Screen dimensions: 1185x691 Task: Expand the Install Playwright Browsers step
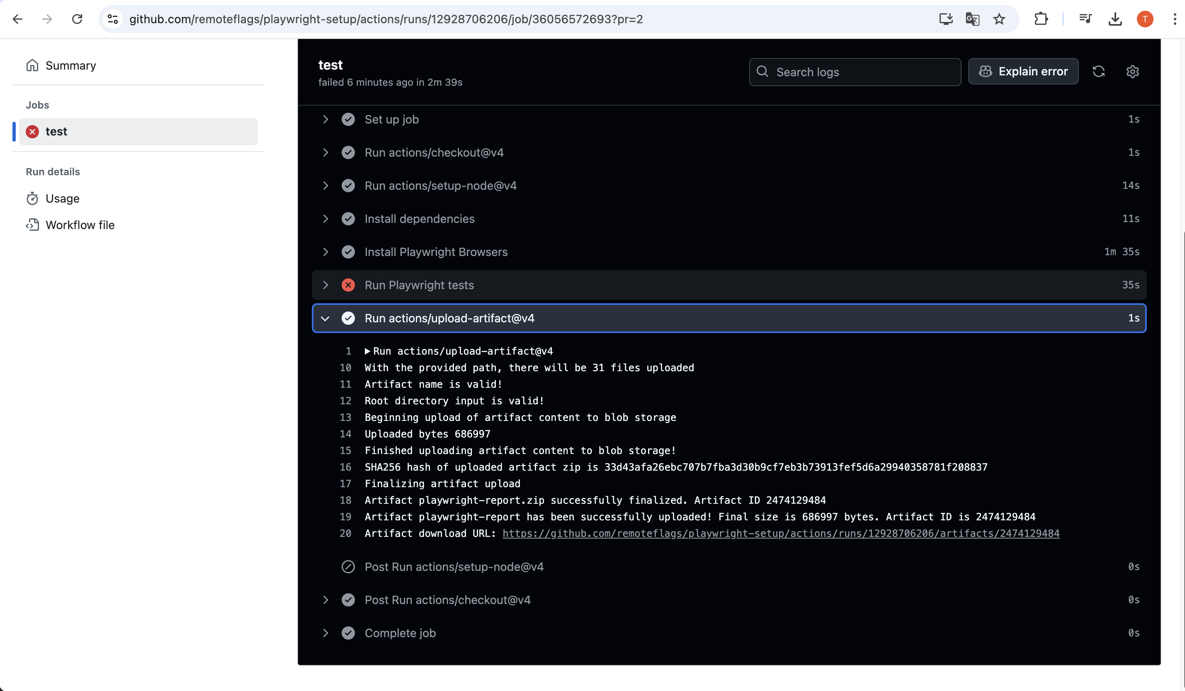click(326, 252)
